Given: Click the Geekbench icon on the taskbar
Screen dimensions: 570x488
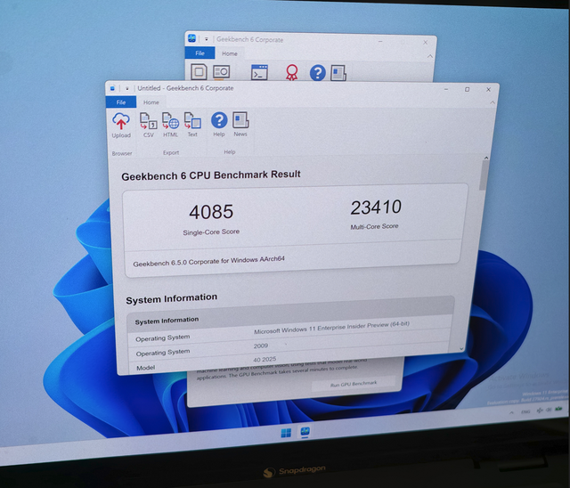Looking at the screenshot, I should point(305,431).
